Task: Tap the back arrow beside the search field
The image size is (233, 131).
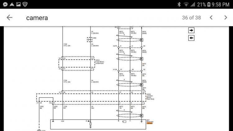Action: [10, 17]
